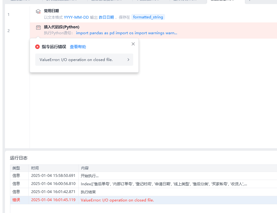Select the 常用日期 command title

[51, 11]
